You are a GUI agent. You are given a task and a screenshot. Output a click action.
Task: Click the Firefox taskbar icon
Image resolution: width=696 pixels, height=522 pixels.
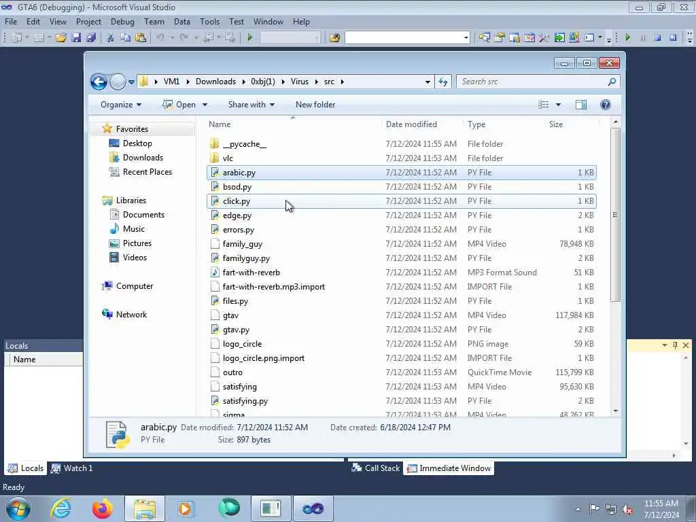pos(103,508)
